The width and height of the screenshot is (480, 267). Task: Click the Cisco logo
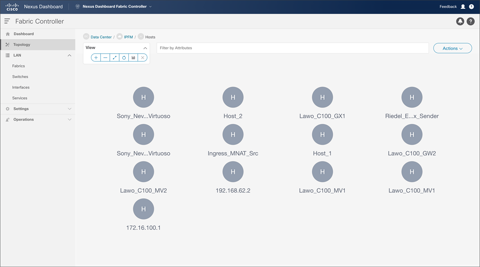(12, 7)
